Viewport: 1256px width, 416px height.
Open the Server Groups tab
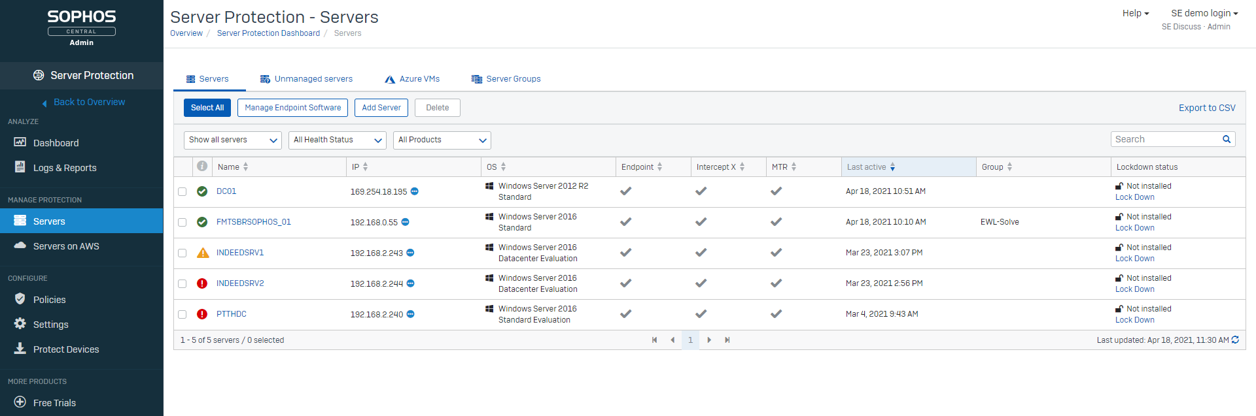[506, 79]
